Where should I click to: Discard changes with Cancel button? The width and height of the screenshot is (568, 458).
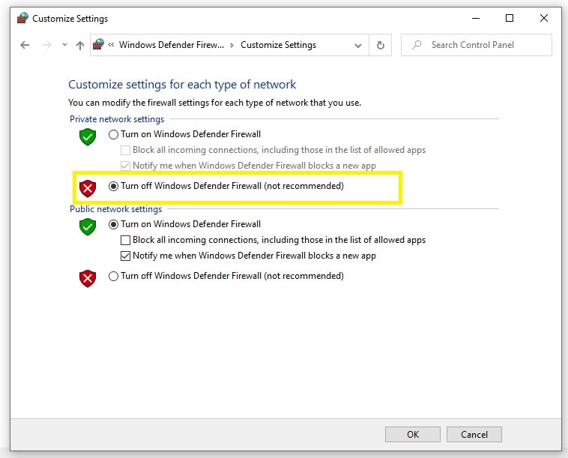[474, 434]
